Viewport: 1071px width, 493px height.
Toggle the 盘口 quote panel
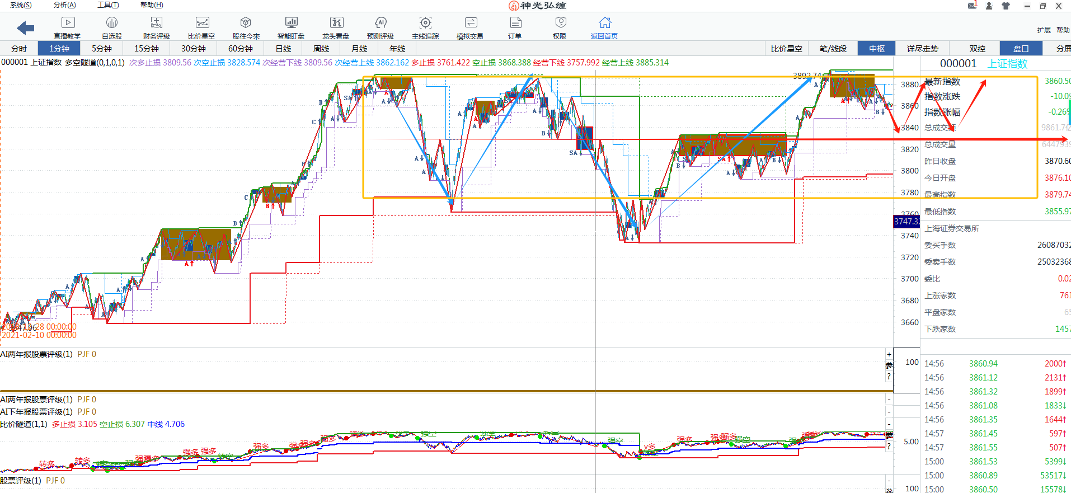pos(1021,49)
